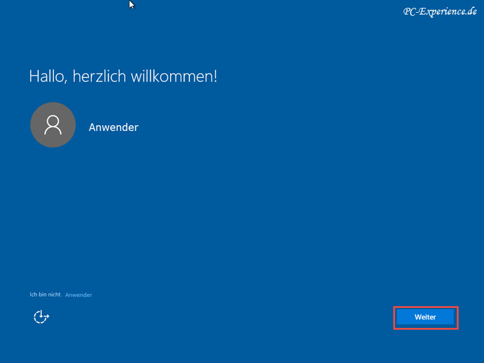The height and width of the screenshot is (363, 484).
Task: Click the large Anwender account name
Action: click(x=114, y=127)
